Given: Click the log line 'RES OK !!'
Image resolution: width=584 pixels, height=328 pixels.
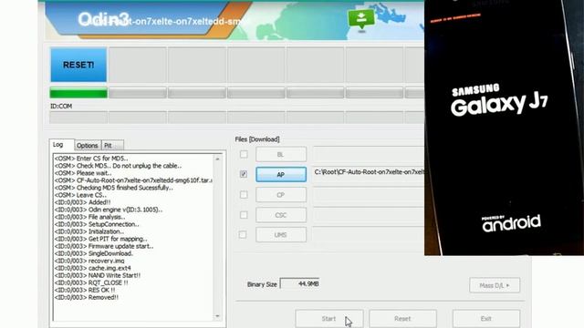Looking at the screenshot, I should 85,290.
